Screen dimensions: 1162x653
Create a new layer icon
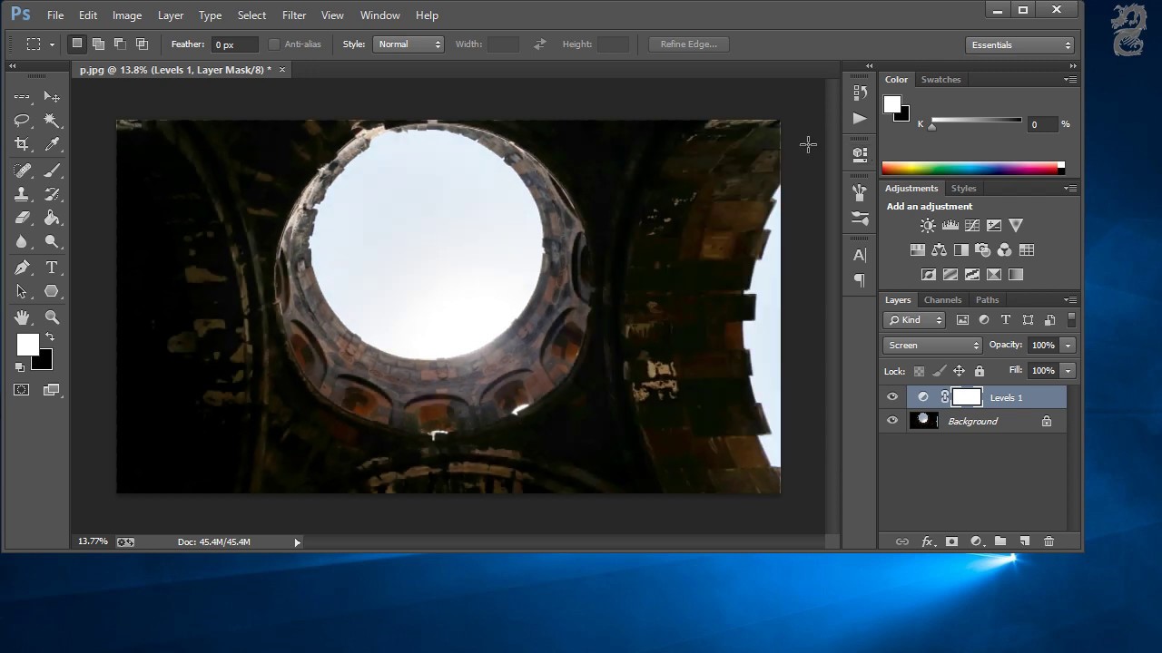tap(1024, 541)
